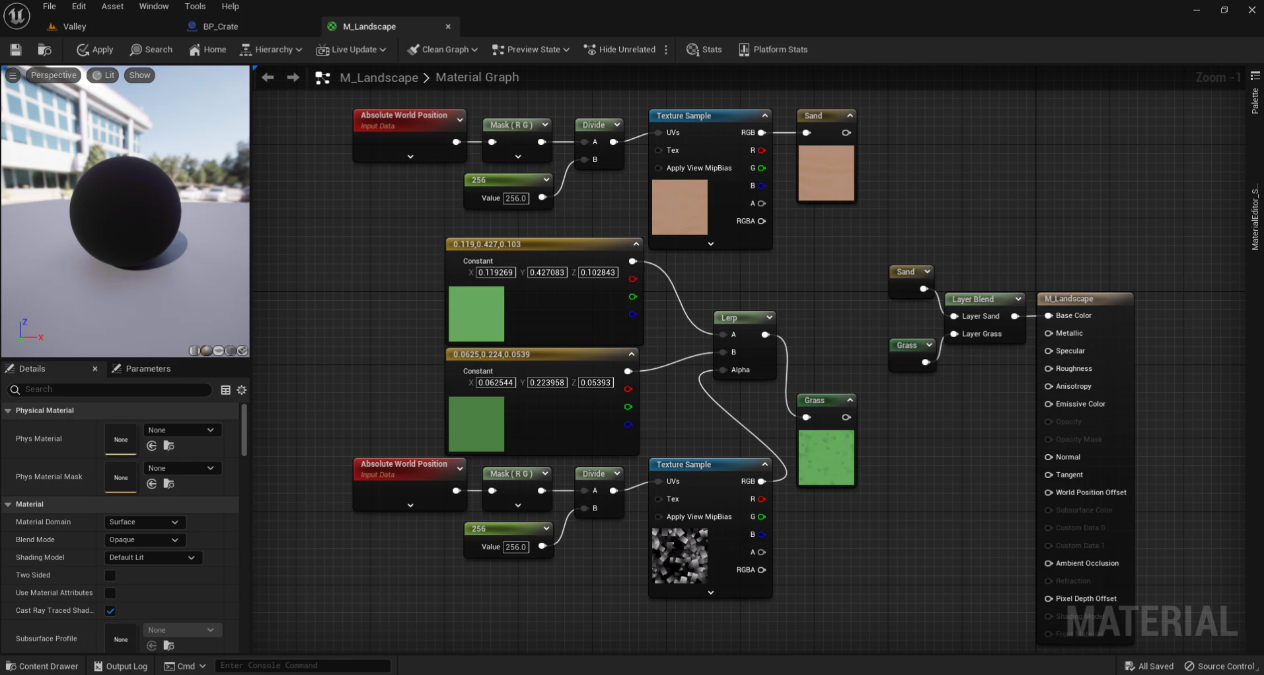Click the dark green constant color swatch
1264x675 pixels.
click(x=476, y=424)
